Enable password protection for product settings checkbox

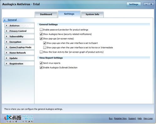point(41,30)
